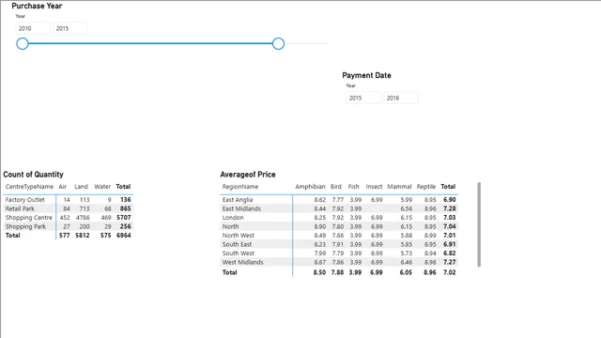Click the Purchase Year start field showing 2010
Screen dimensions: 601x338
(33, 28)
